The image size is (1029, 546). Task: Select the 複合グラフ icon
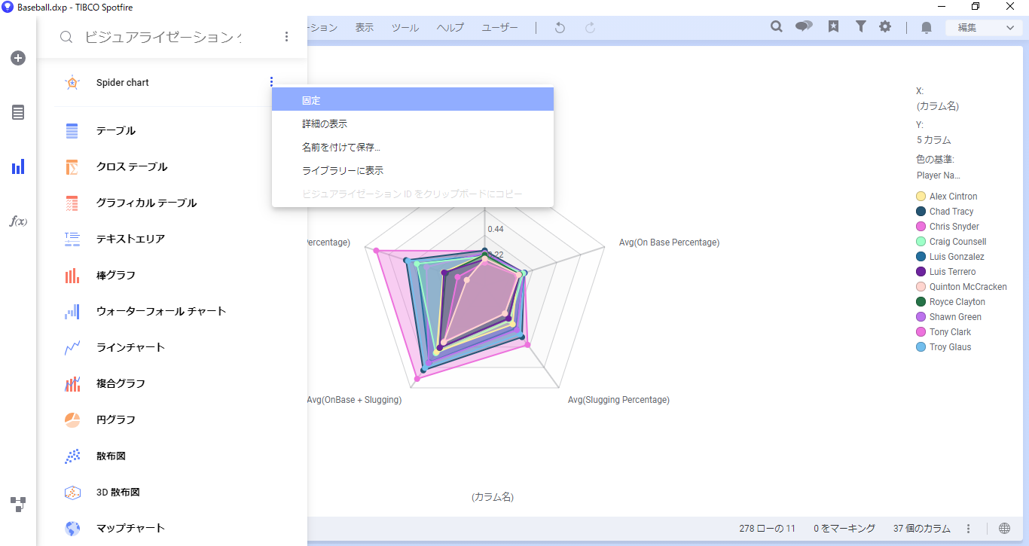pyautogui.click(x=72, y=384)
